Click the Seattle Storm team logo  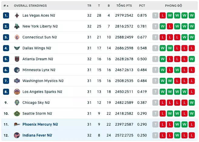17,114
